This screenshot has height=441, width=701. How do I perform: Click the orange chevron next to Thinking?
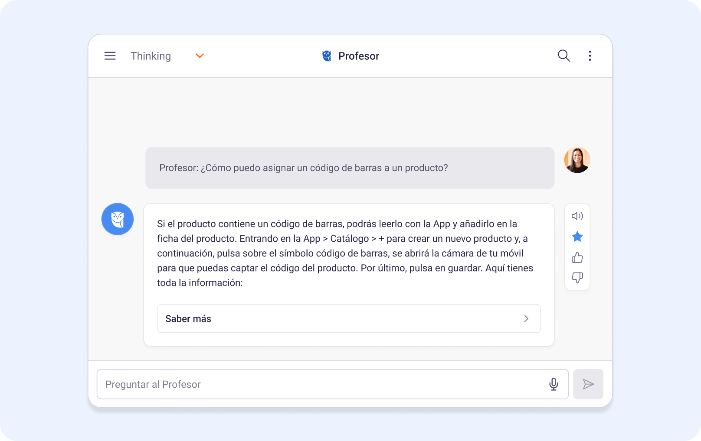(200, 56)
